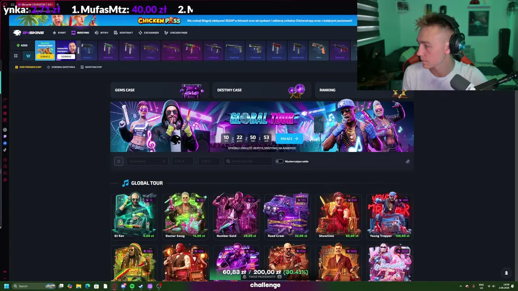
Task: Open the Windows Start menu
Action: pos(6,286)
